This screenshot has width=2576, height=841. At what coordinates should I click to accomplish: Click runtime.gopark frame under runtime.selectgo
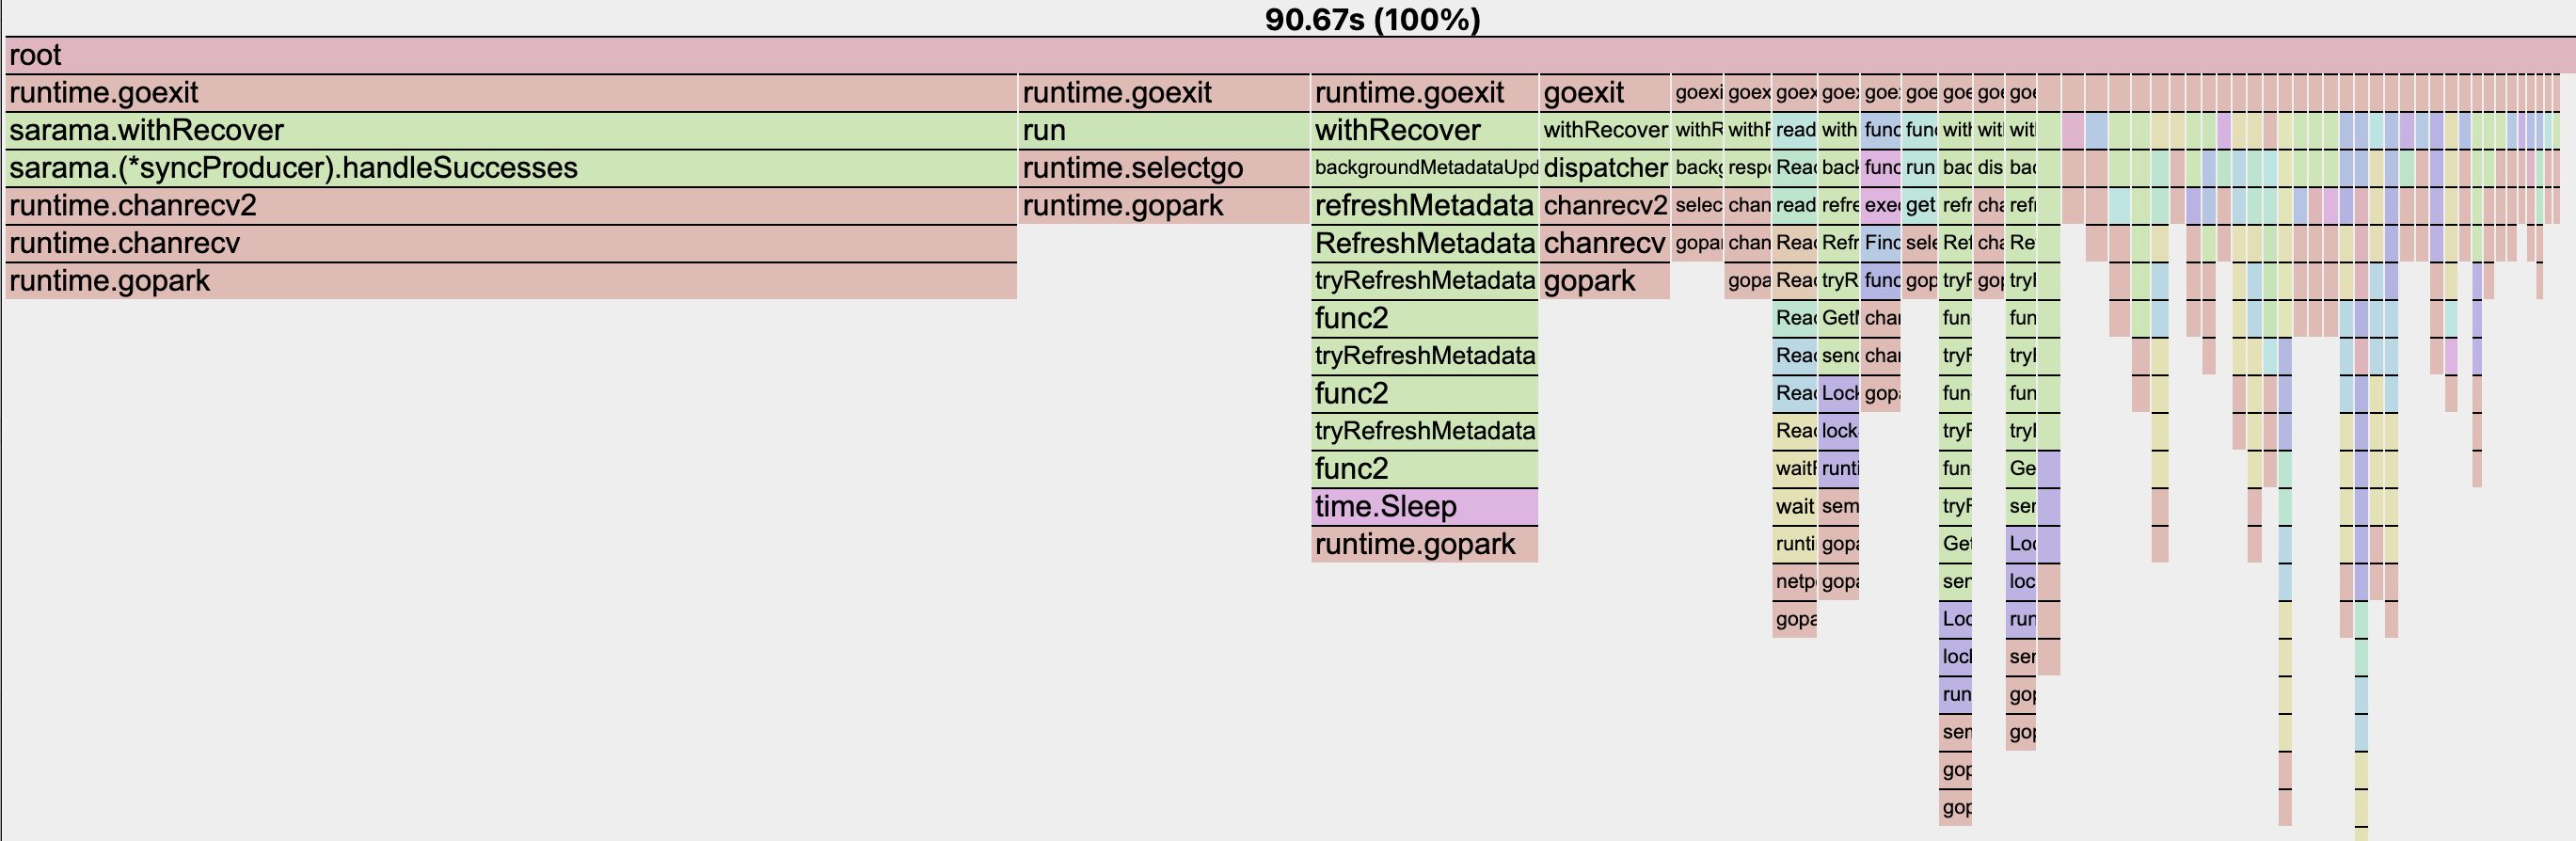tap(1163, 206)
